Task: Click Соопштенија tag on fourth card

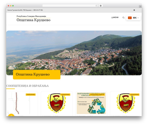Action: click(x=134, y=95)
